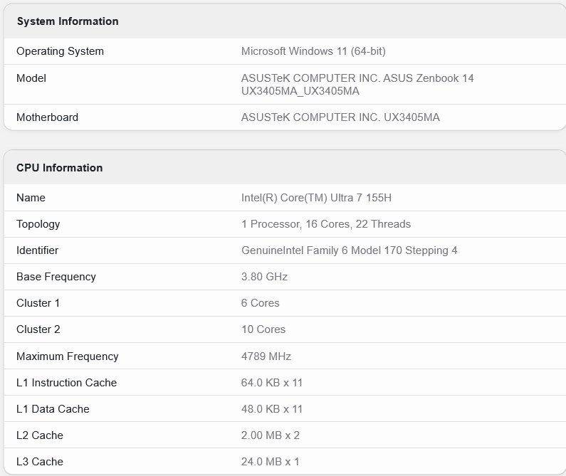Select the L3 Cache row label
This screenshot has height=476, width=566.
point(40,462)
